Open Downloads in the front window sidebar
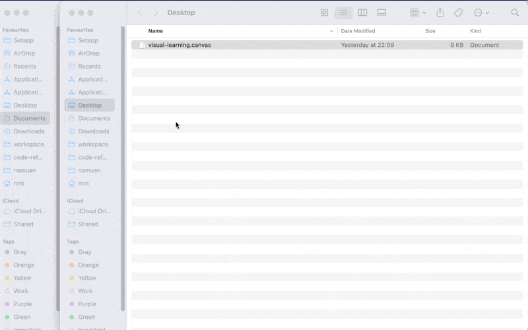The image size is (528, 330). coord(90,131)
